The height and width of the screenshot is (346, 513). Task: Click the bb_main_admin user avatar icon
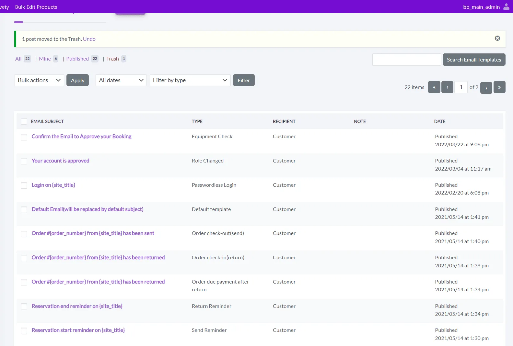click(x=506, y=7)
